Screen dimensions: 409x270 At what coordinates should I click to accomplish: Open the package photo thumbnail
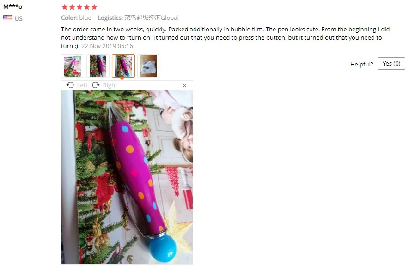(x=149, y=66)
